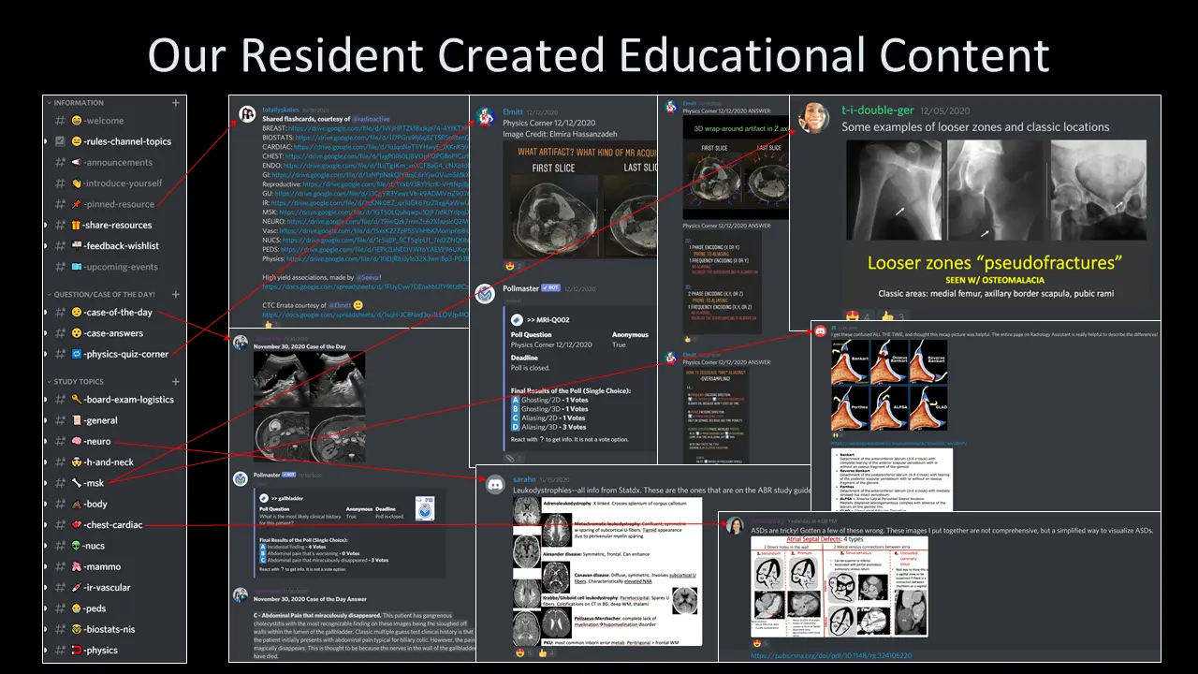The height and width of the screenshot is (674, 1198).
Task: Click the bone icon for msk channel
Action: click(76, 483)
